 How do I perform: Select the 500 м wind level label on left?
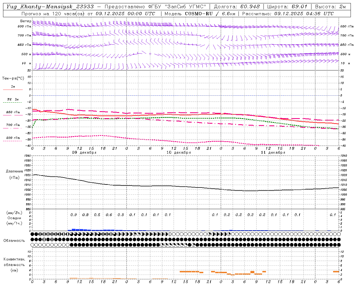click(26, 54)
